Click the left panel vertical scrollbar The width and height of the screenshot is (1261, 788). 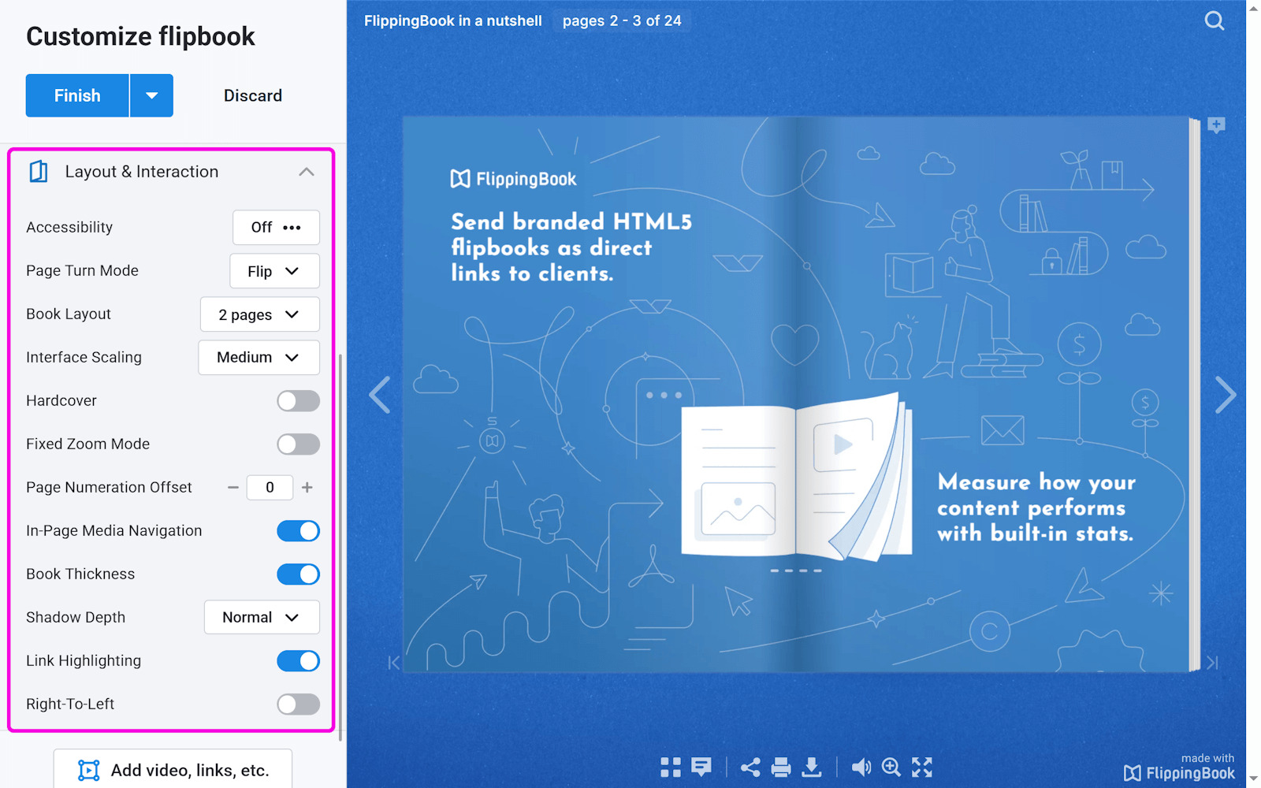point(340,548)
